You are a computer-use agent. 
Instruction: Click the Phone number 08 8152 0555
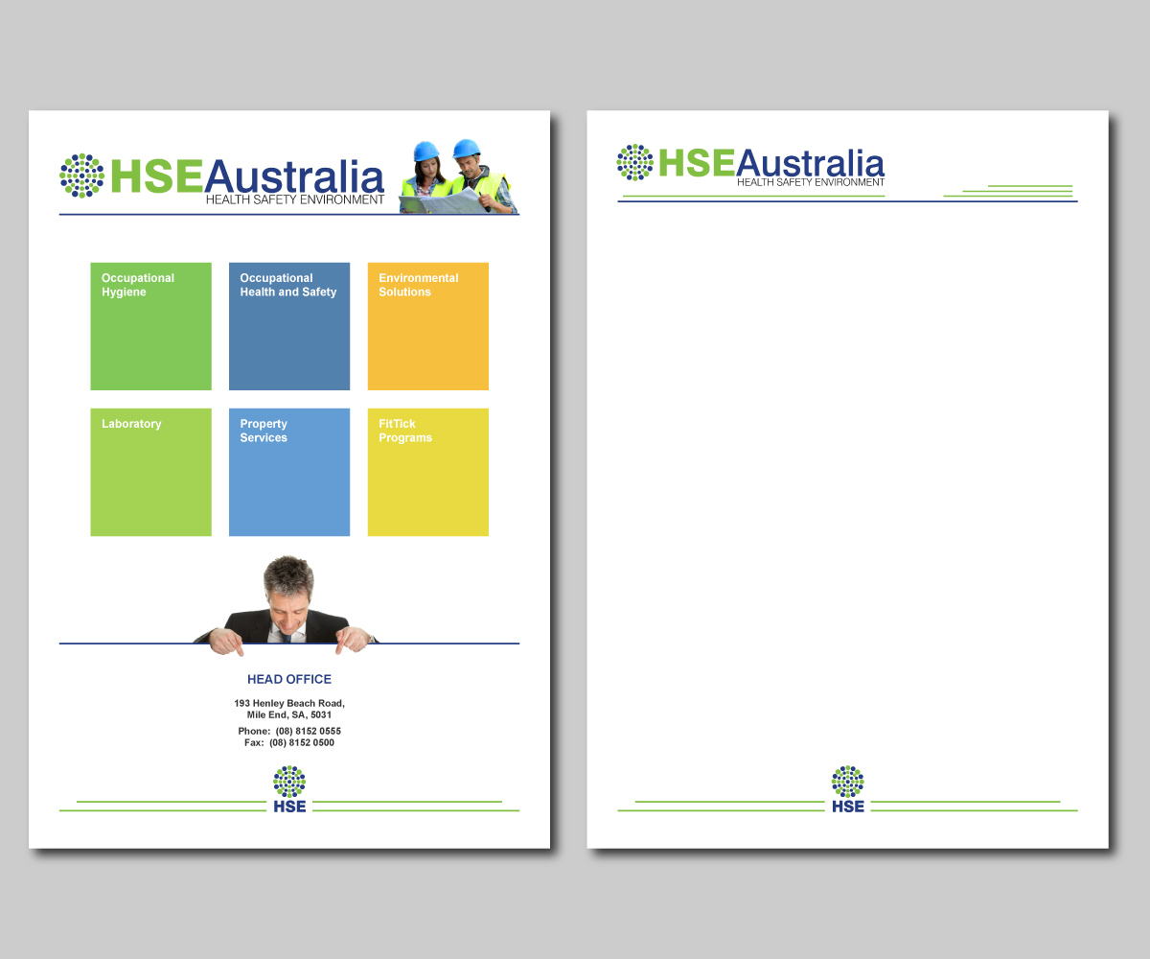coord(289,731)
